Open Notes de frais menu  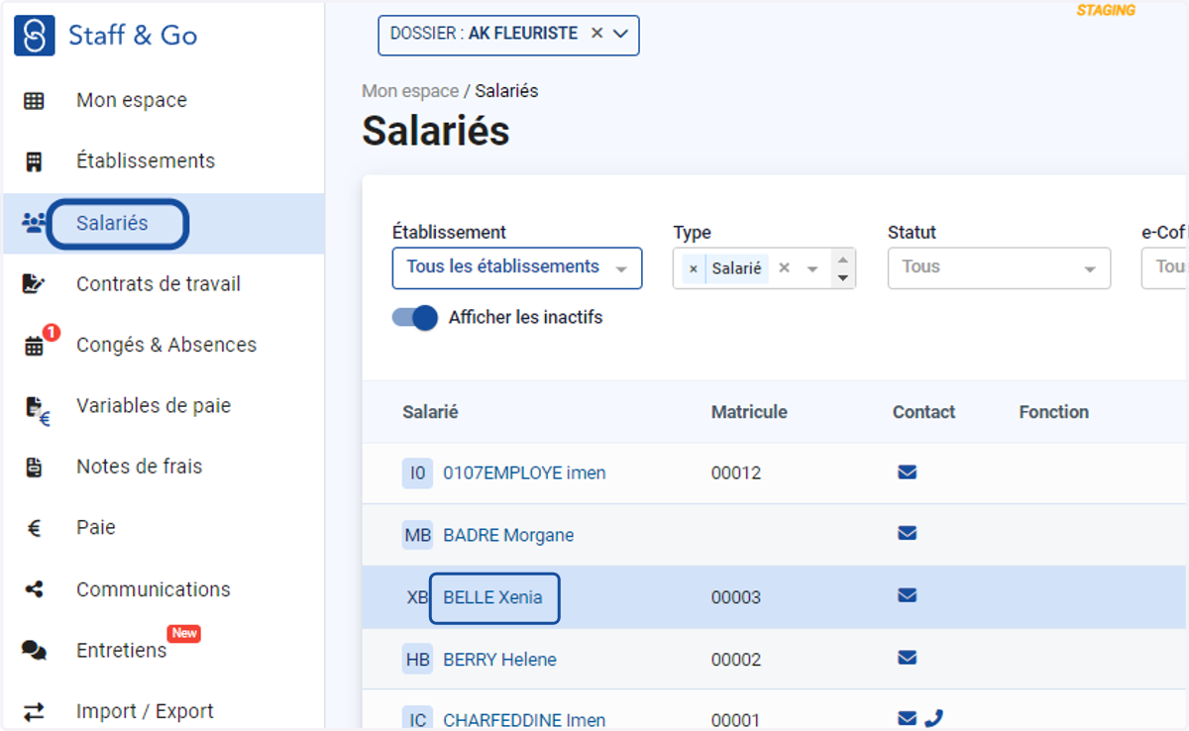[x=140, y=466]
